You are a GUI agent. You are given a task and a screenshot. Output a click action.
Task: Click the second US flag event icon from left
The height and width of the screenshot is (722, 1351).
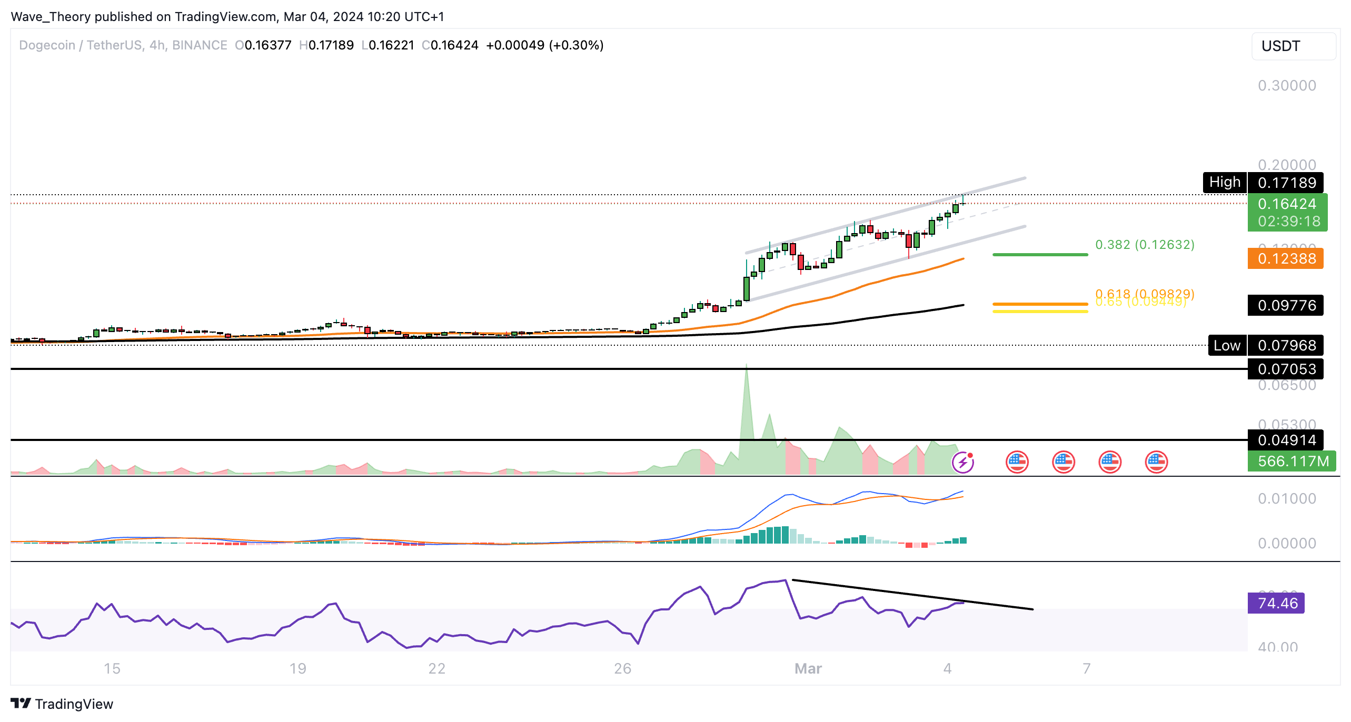point(1064,463)
